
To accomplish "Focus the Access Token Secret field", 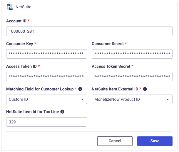I will (132, 77).
